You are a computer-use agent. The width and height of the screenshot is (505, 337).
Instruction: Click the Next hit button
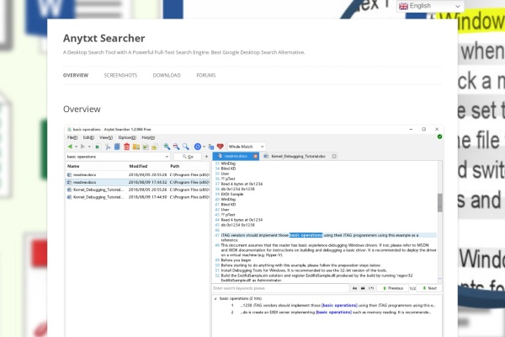coord(429,288)
